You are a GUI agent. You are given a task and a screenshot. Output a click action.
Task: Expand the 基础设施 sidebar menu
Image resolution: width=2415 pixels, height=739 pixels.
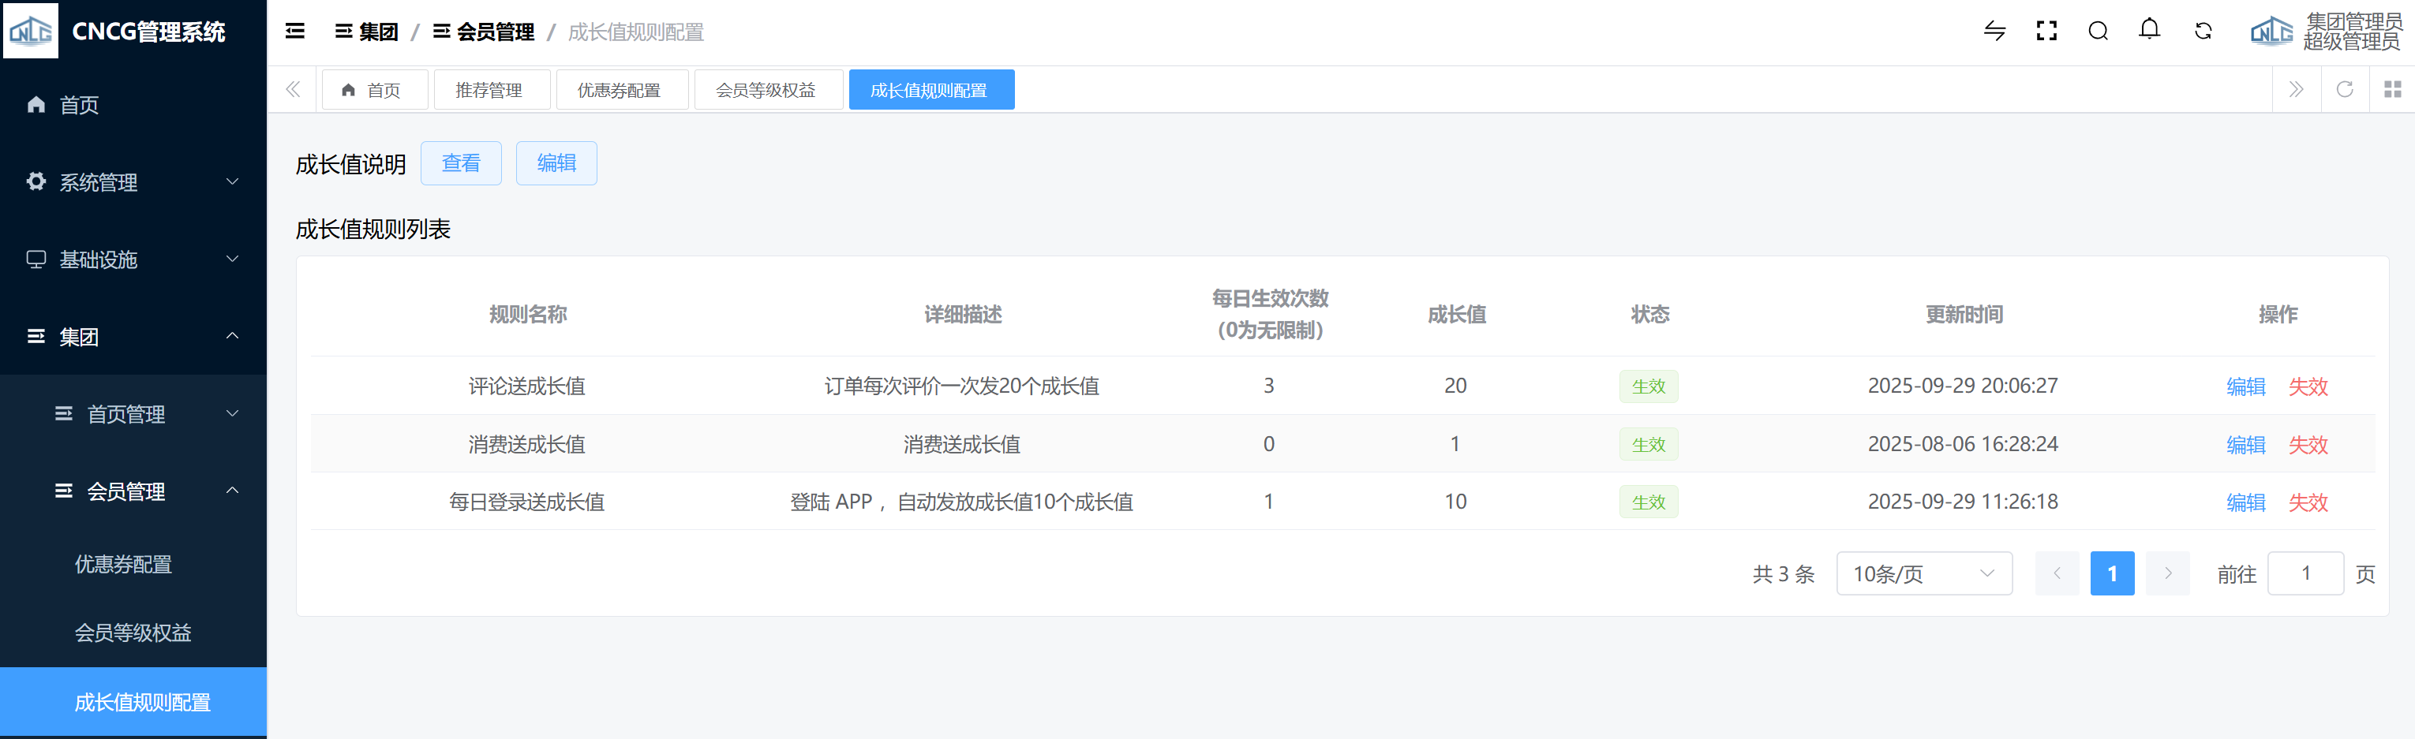coord(133,259)
